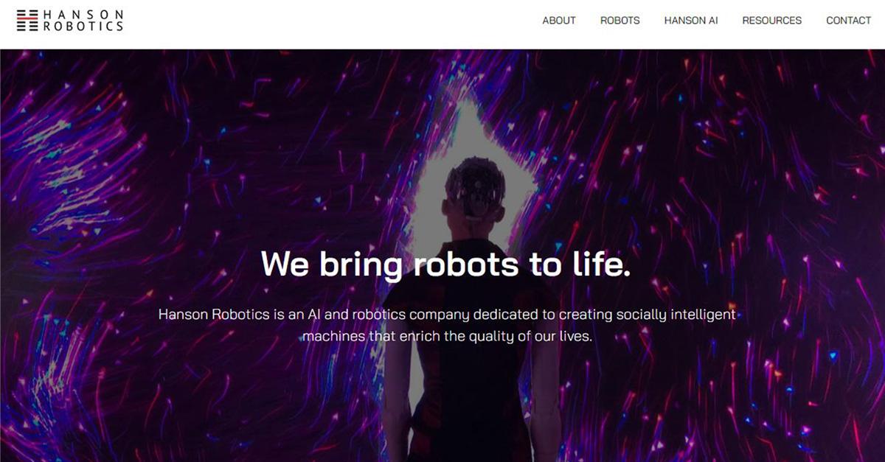Open the ROBOTS navigation menu

[x=620, y=21]
